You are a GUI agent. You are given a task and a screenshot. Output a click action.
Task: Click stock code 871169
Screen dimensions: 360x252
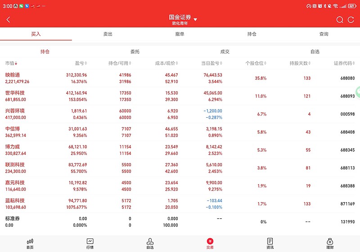pyautogui.click(x=347, y=204)
